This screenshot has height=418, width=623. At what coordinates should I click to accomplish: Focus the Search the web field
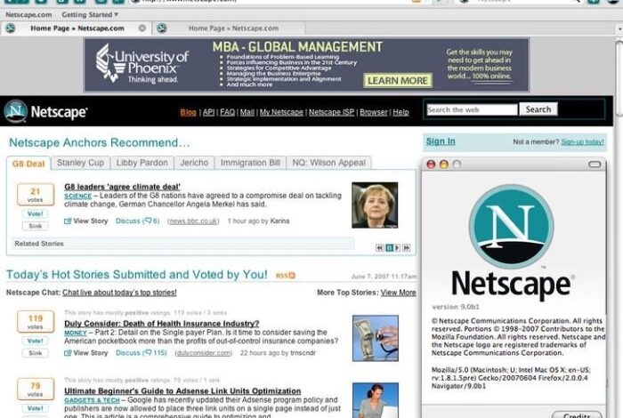[472, 109]
